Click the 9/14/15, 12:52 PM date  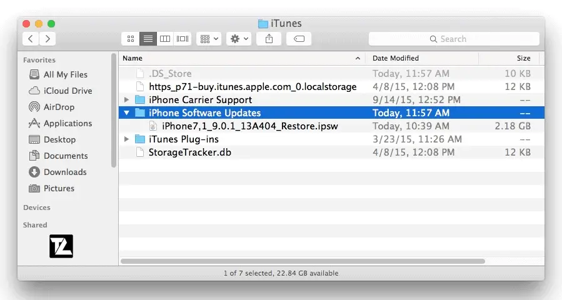tap(416, 99)
